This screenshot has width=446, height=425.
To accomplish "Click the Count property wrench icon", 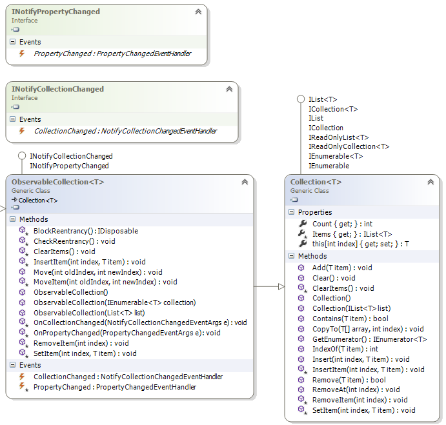I will (301, 224).
